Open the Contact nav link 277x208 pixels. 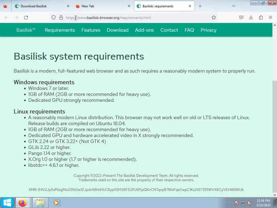pyautogui.click(x=169, y=30)
